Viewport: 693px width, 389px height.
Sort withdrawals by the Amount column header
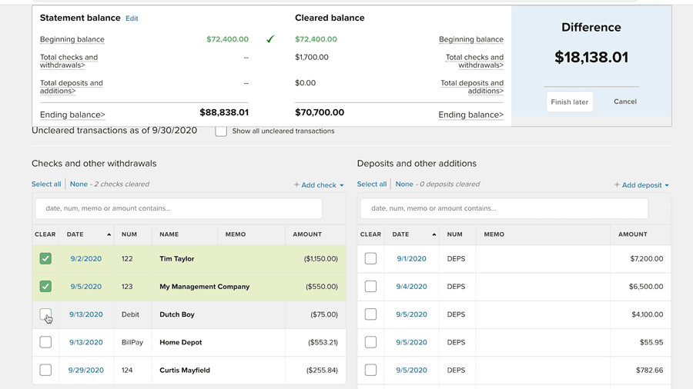tap(307, 234)
